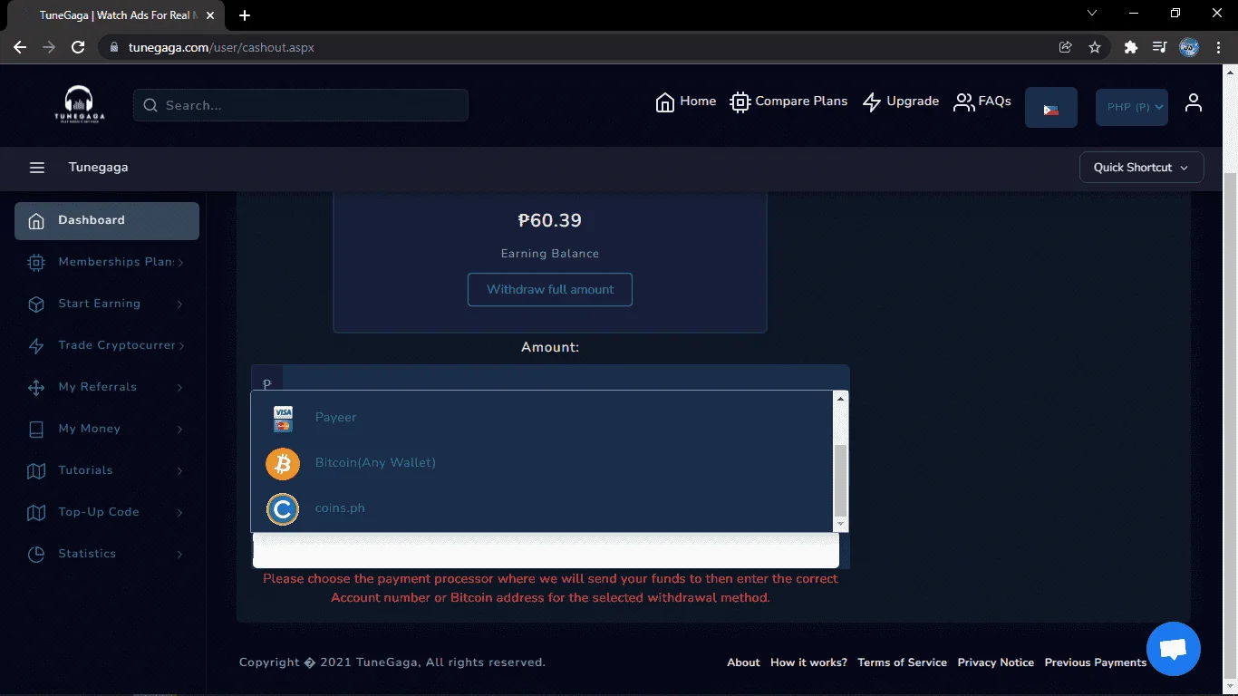This screenshot has width=1238, height=696.
Task: Click the payment list scroll-down arrow
Action: [x=840, y=524]
